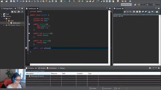The image size is (161, 90).
Task: Toggle Link with Editor in Package Explorer
Action: coord(15,12)
